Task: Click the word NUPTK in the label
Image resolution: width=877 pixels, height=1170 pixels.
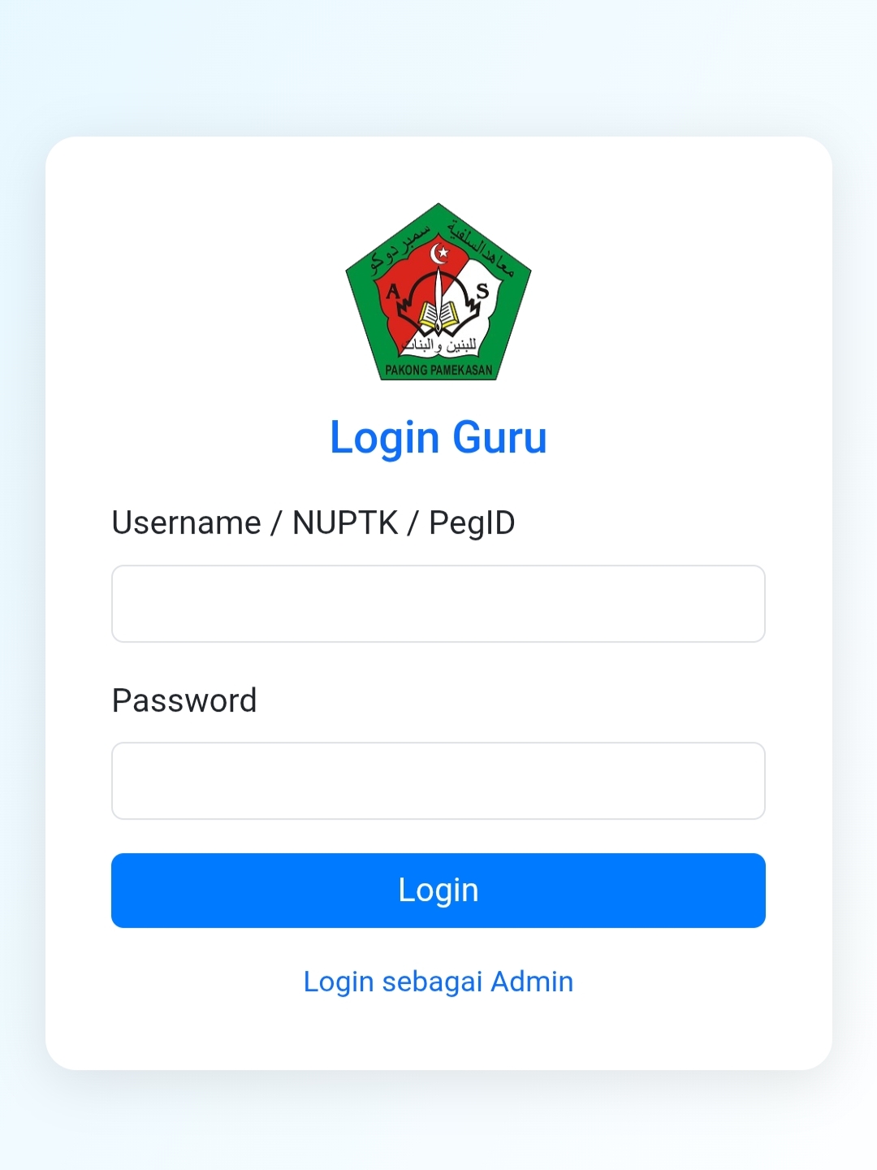Action: 345,523
